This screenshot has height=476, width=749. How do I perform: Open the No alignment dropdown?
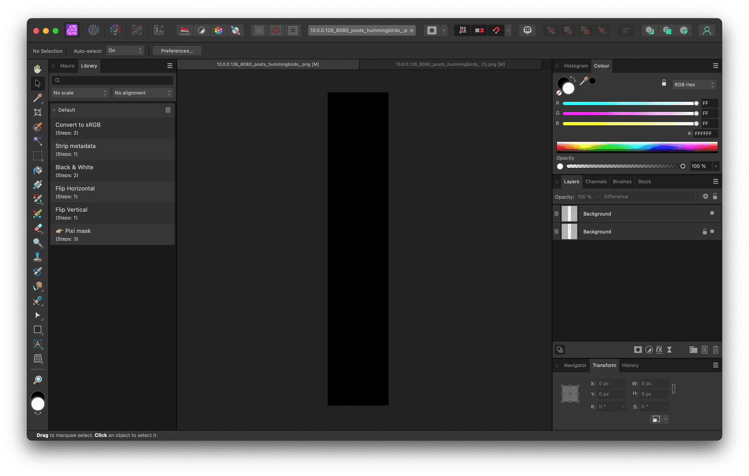(143, 93)
